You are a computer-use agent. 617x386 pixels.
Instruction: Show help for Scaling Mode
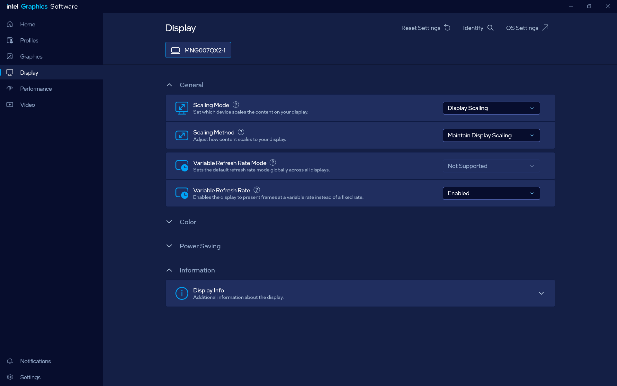(x=236, y=105)
